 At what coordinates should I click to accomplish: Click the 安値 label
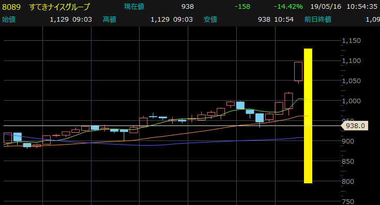pos(210,19)
